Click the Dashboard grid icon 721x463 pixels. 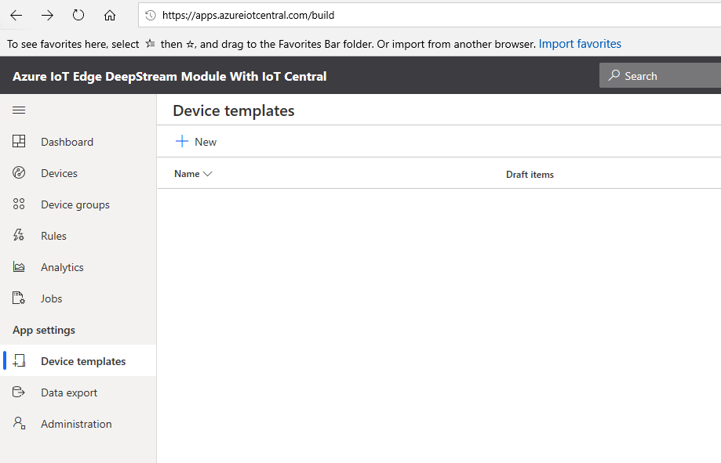(19, 142)
